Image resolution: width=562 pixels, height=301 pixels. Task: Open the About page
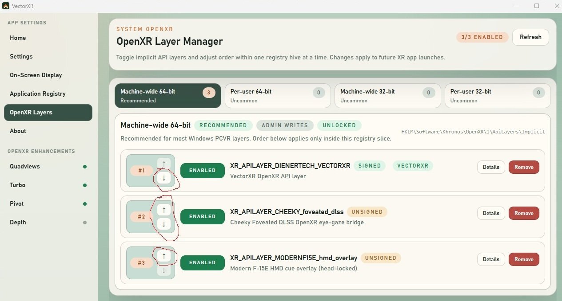(48, 131)
